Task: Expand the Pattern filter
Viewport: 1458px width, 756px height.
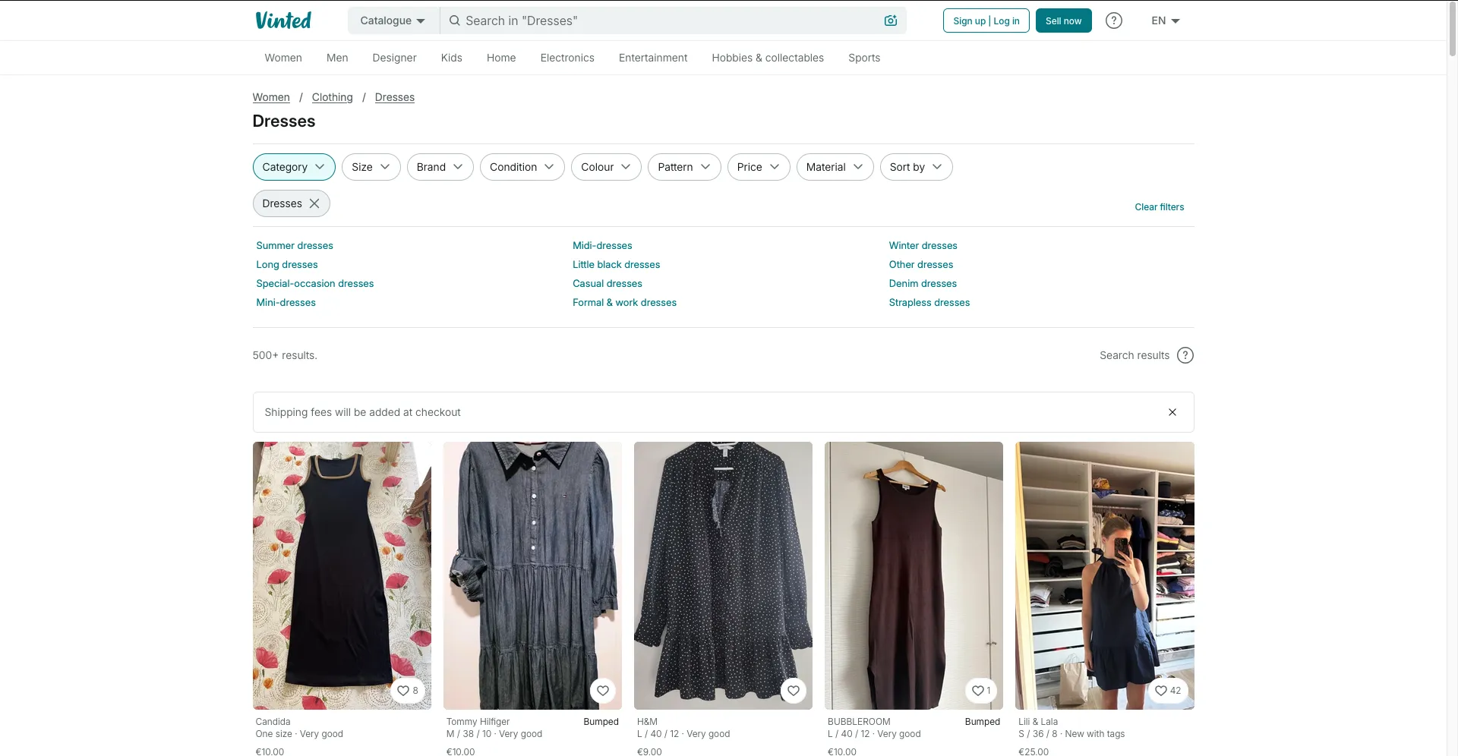Action: [684, 167]
